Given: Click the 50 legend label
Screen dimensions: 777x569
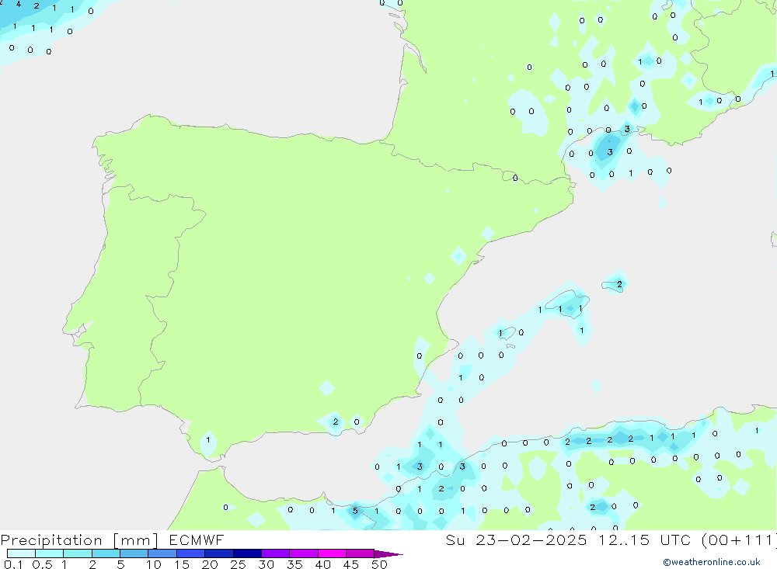Looking at the screenshot, I should (x=380, y=564).
